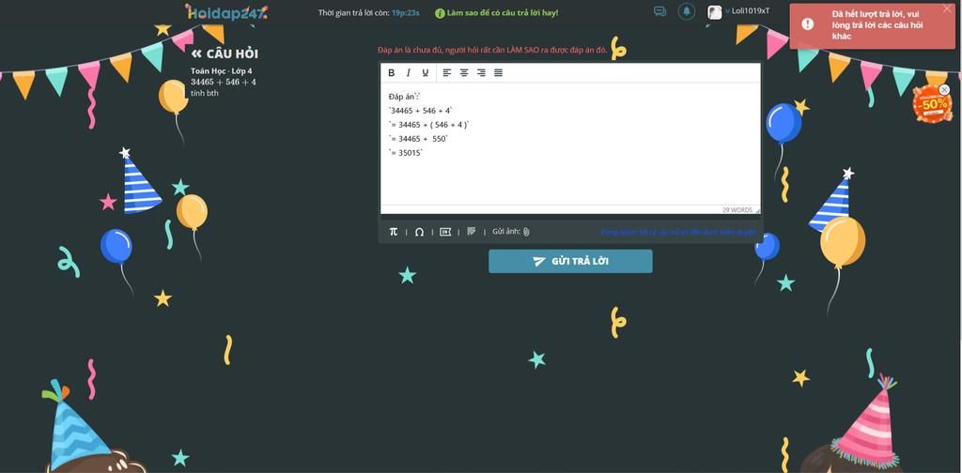Toggle underline formatting in the editor

[x=426, y=72]
